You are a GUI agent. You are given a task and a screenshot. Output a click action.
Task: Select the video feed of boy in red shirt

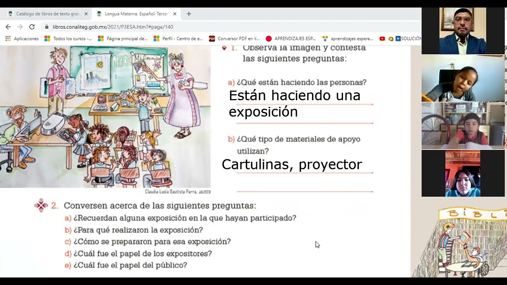pos(463,126)
